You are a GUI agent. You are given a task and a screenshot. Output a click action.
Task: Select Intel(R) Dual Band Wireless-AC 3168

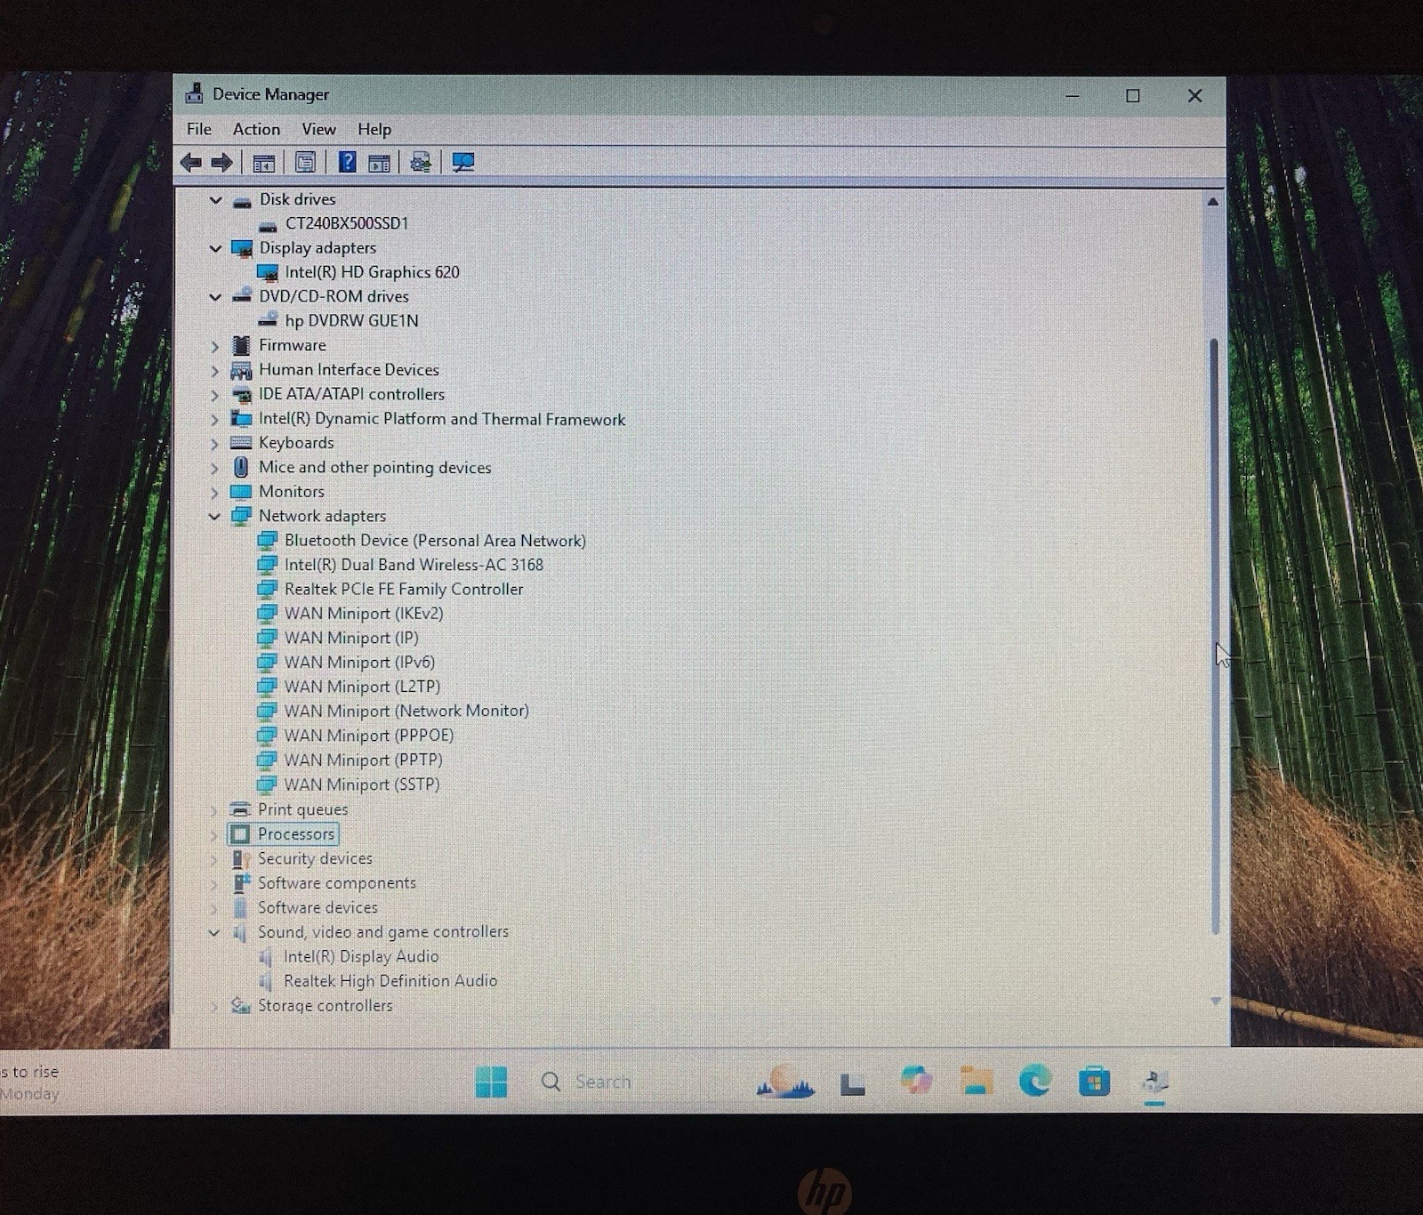tap(414, 565)
